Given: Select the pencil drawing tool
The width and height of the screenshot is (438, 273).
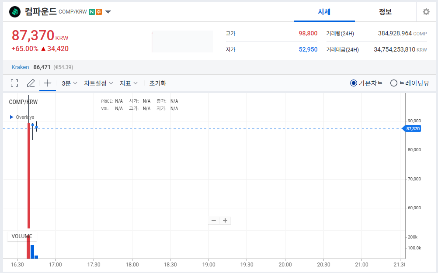Looking at the screenshot, I should coord(31,83).
